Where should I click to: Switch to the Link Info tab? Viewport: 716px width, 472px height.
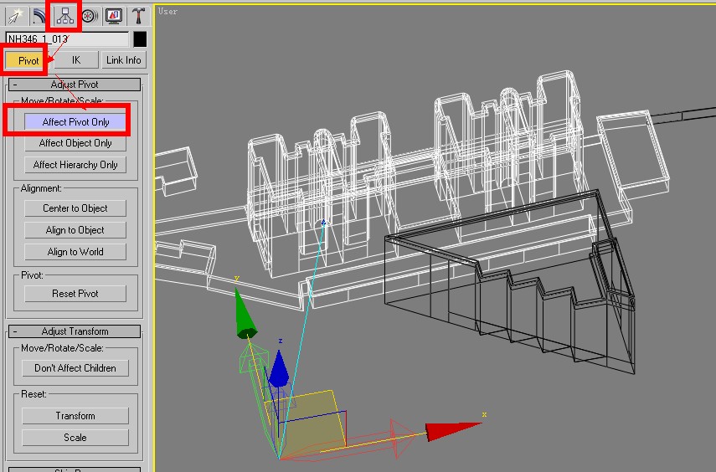[123, 60]
